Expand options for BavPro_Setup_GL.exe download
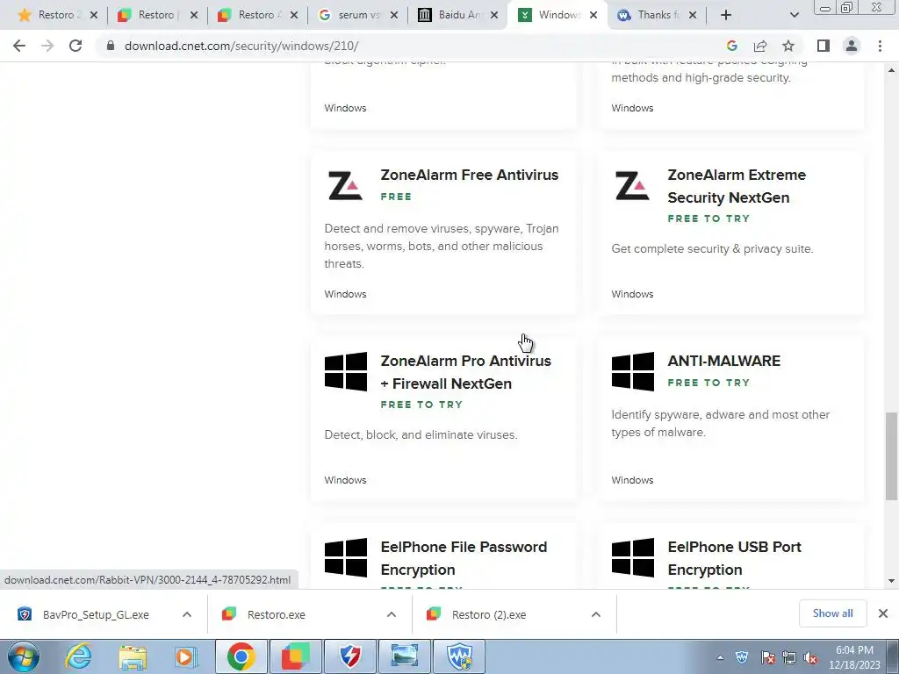This screenshot has height=674, width=899. [187, 614]
